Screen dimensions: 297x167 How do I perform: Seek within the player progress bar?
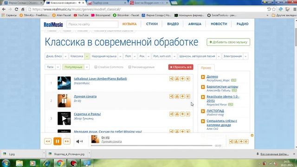[x=152, y=145]
